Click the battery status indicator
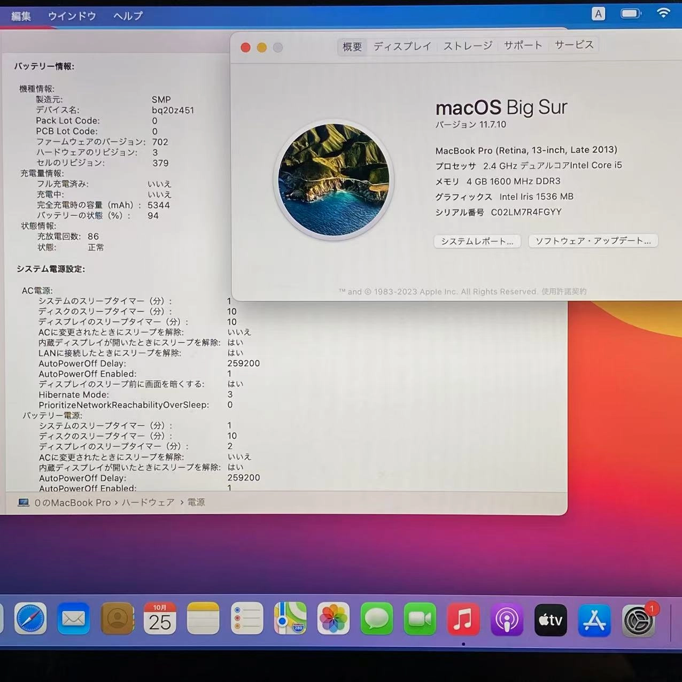This screenshot has width=682, height=682. tap(631, 13)
